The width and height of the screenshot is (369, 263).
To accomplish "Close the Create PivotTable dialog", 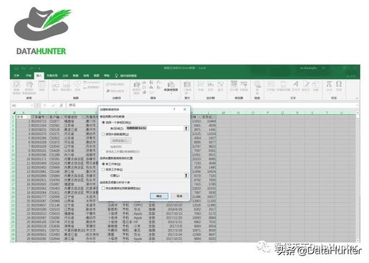I will (x=184, y=109).
